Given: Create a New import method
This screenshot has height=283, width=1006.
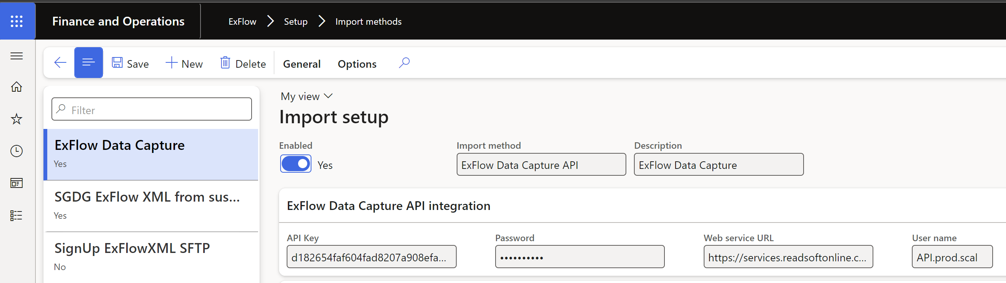Looking at the screenshot, I should pyautogui.click(x=184, y=64).
